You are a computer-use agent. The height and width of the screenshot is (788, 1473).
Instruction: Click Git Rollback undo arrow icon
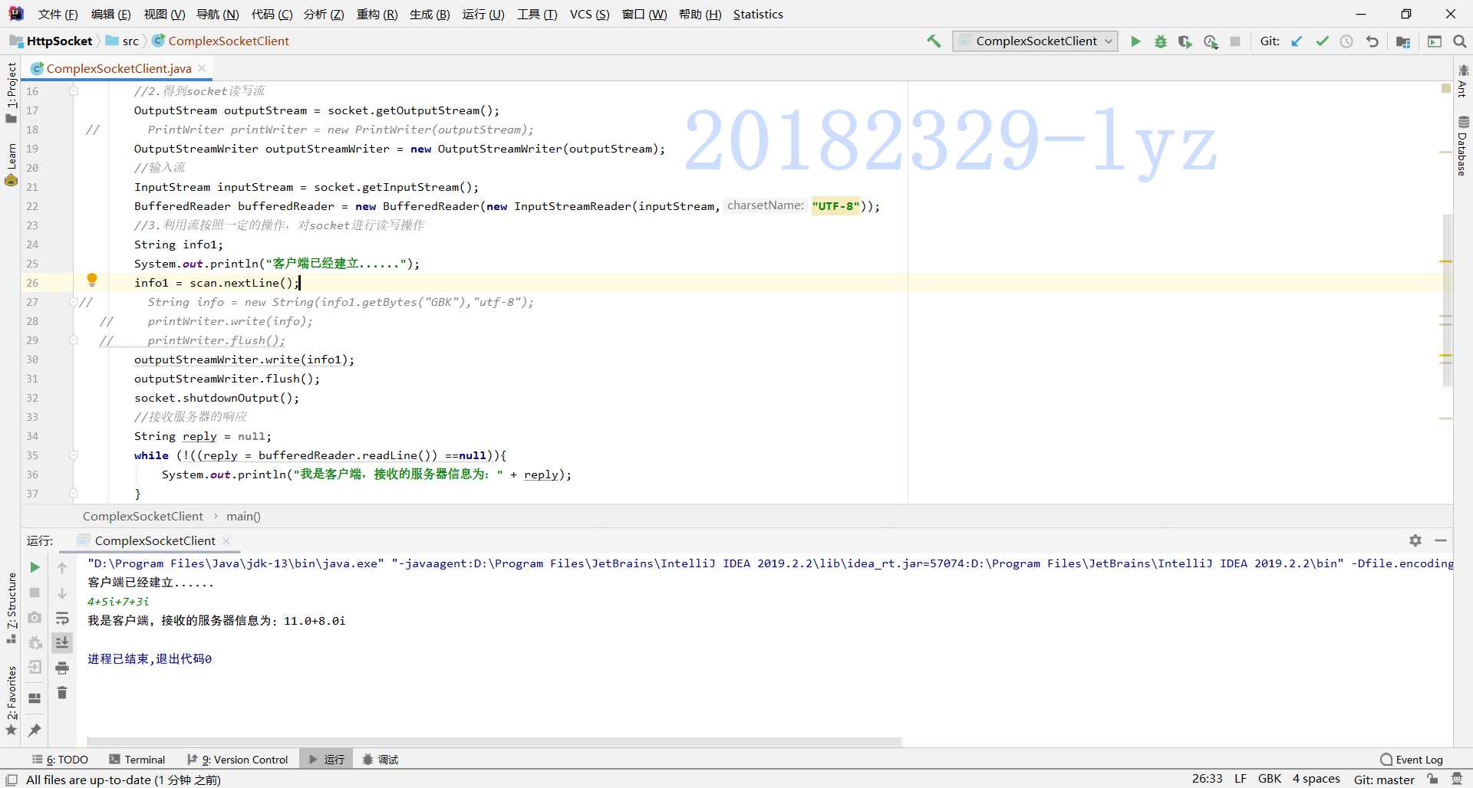[x=1372, y=41]
